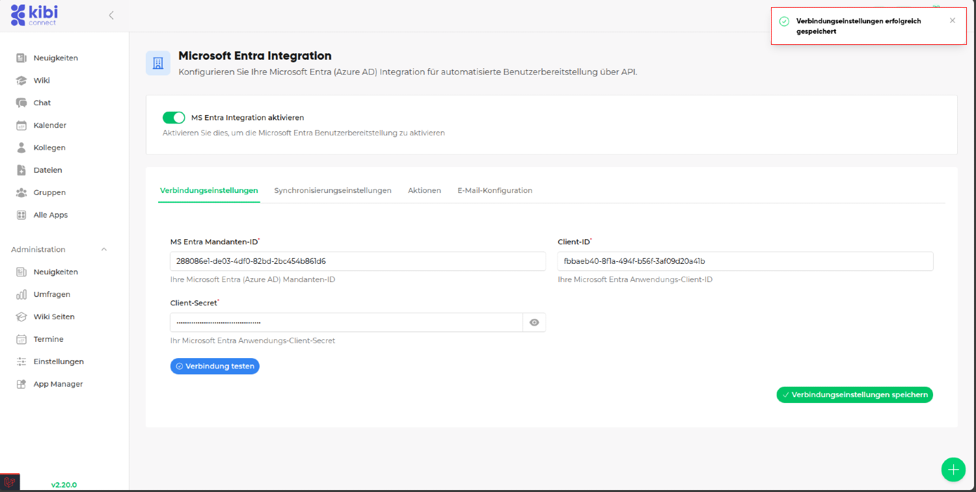Click the text starting 'Konfigurieren Sie Ihre Microsoft Entra'
Viewport: 976px width, 492px height.
coord(408,71)
